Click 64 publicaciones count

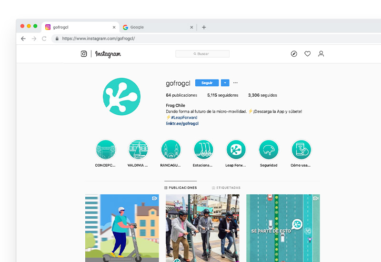pos(181,95)
